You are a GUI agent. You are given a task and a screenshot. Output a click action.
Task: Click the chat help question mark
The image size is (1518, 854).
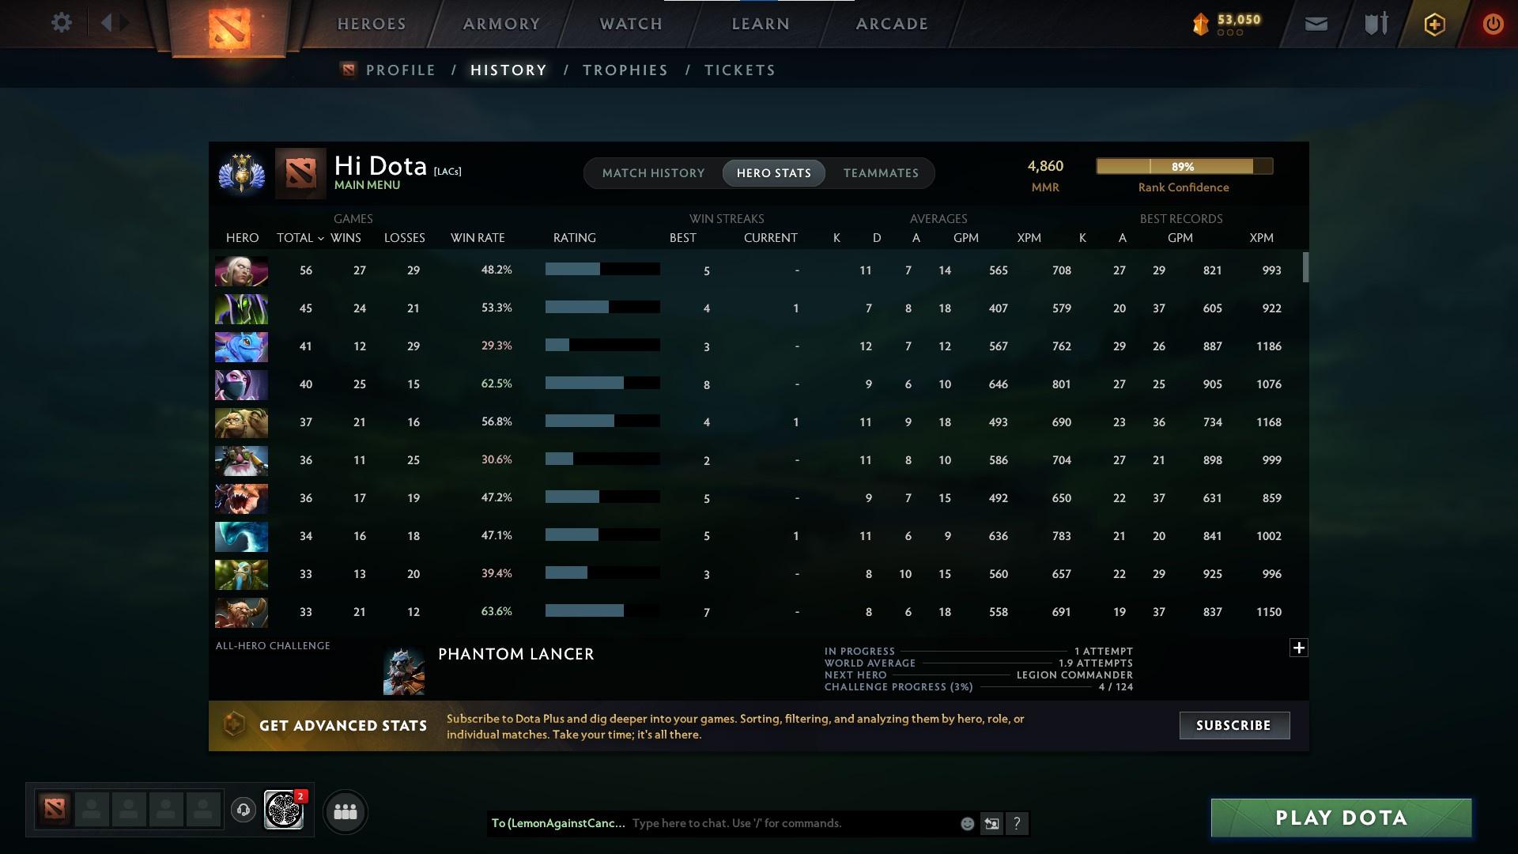click(1018, 823)
